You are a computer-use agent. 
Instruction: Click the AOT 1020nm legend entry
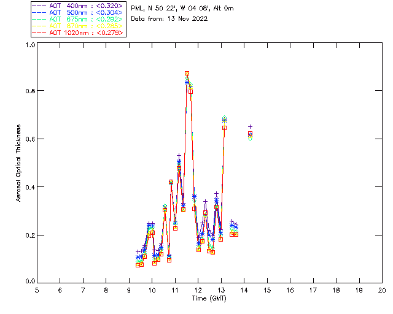(x=77, y=33)
